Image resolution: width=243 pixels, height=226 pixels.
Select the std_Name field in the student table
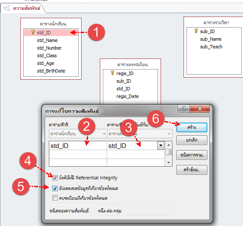[47, 40]
